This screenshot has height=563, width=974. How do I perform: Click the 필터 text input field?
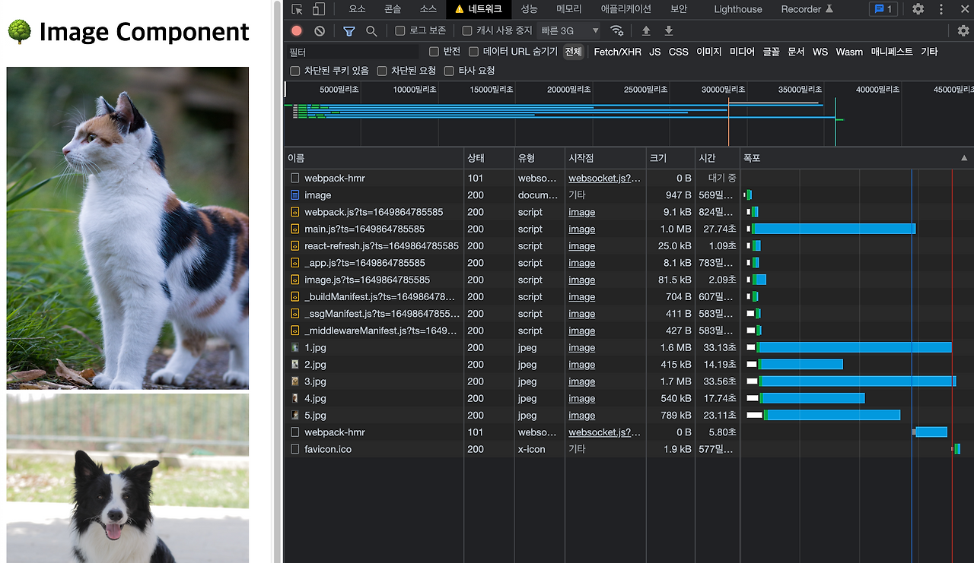click(352, 52)
